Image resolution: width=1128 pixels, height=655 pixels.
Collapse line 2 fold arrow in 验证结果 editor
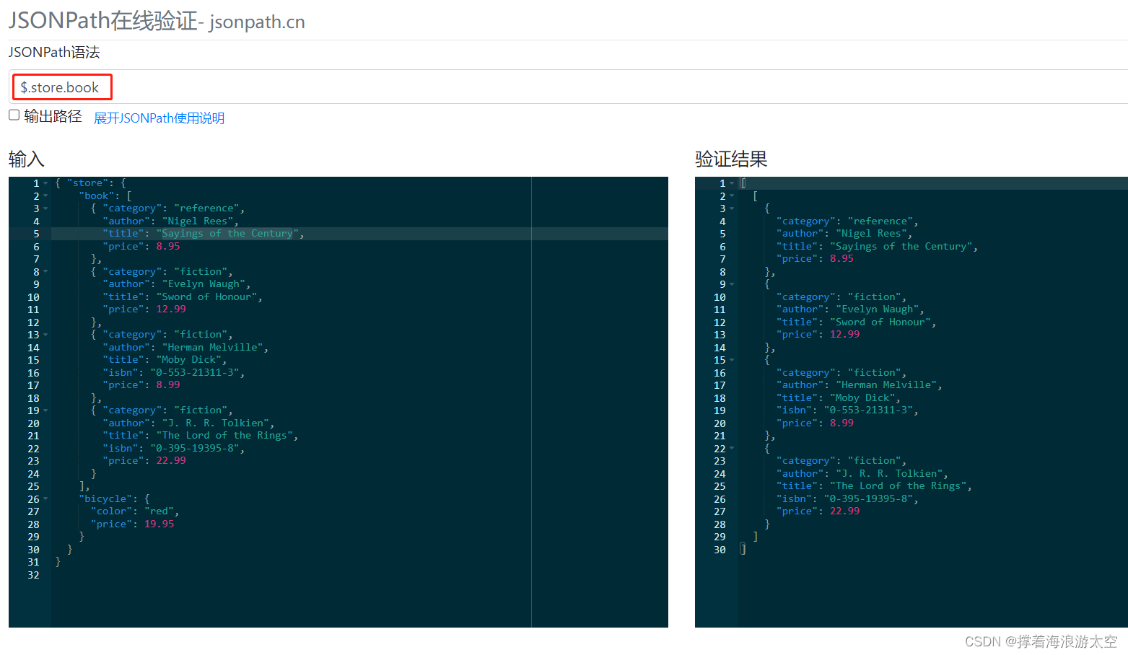[732, 196]
